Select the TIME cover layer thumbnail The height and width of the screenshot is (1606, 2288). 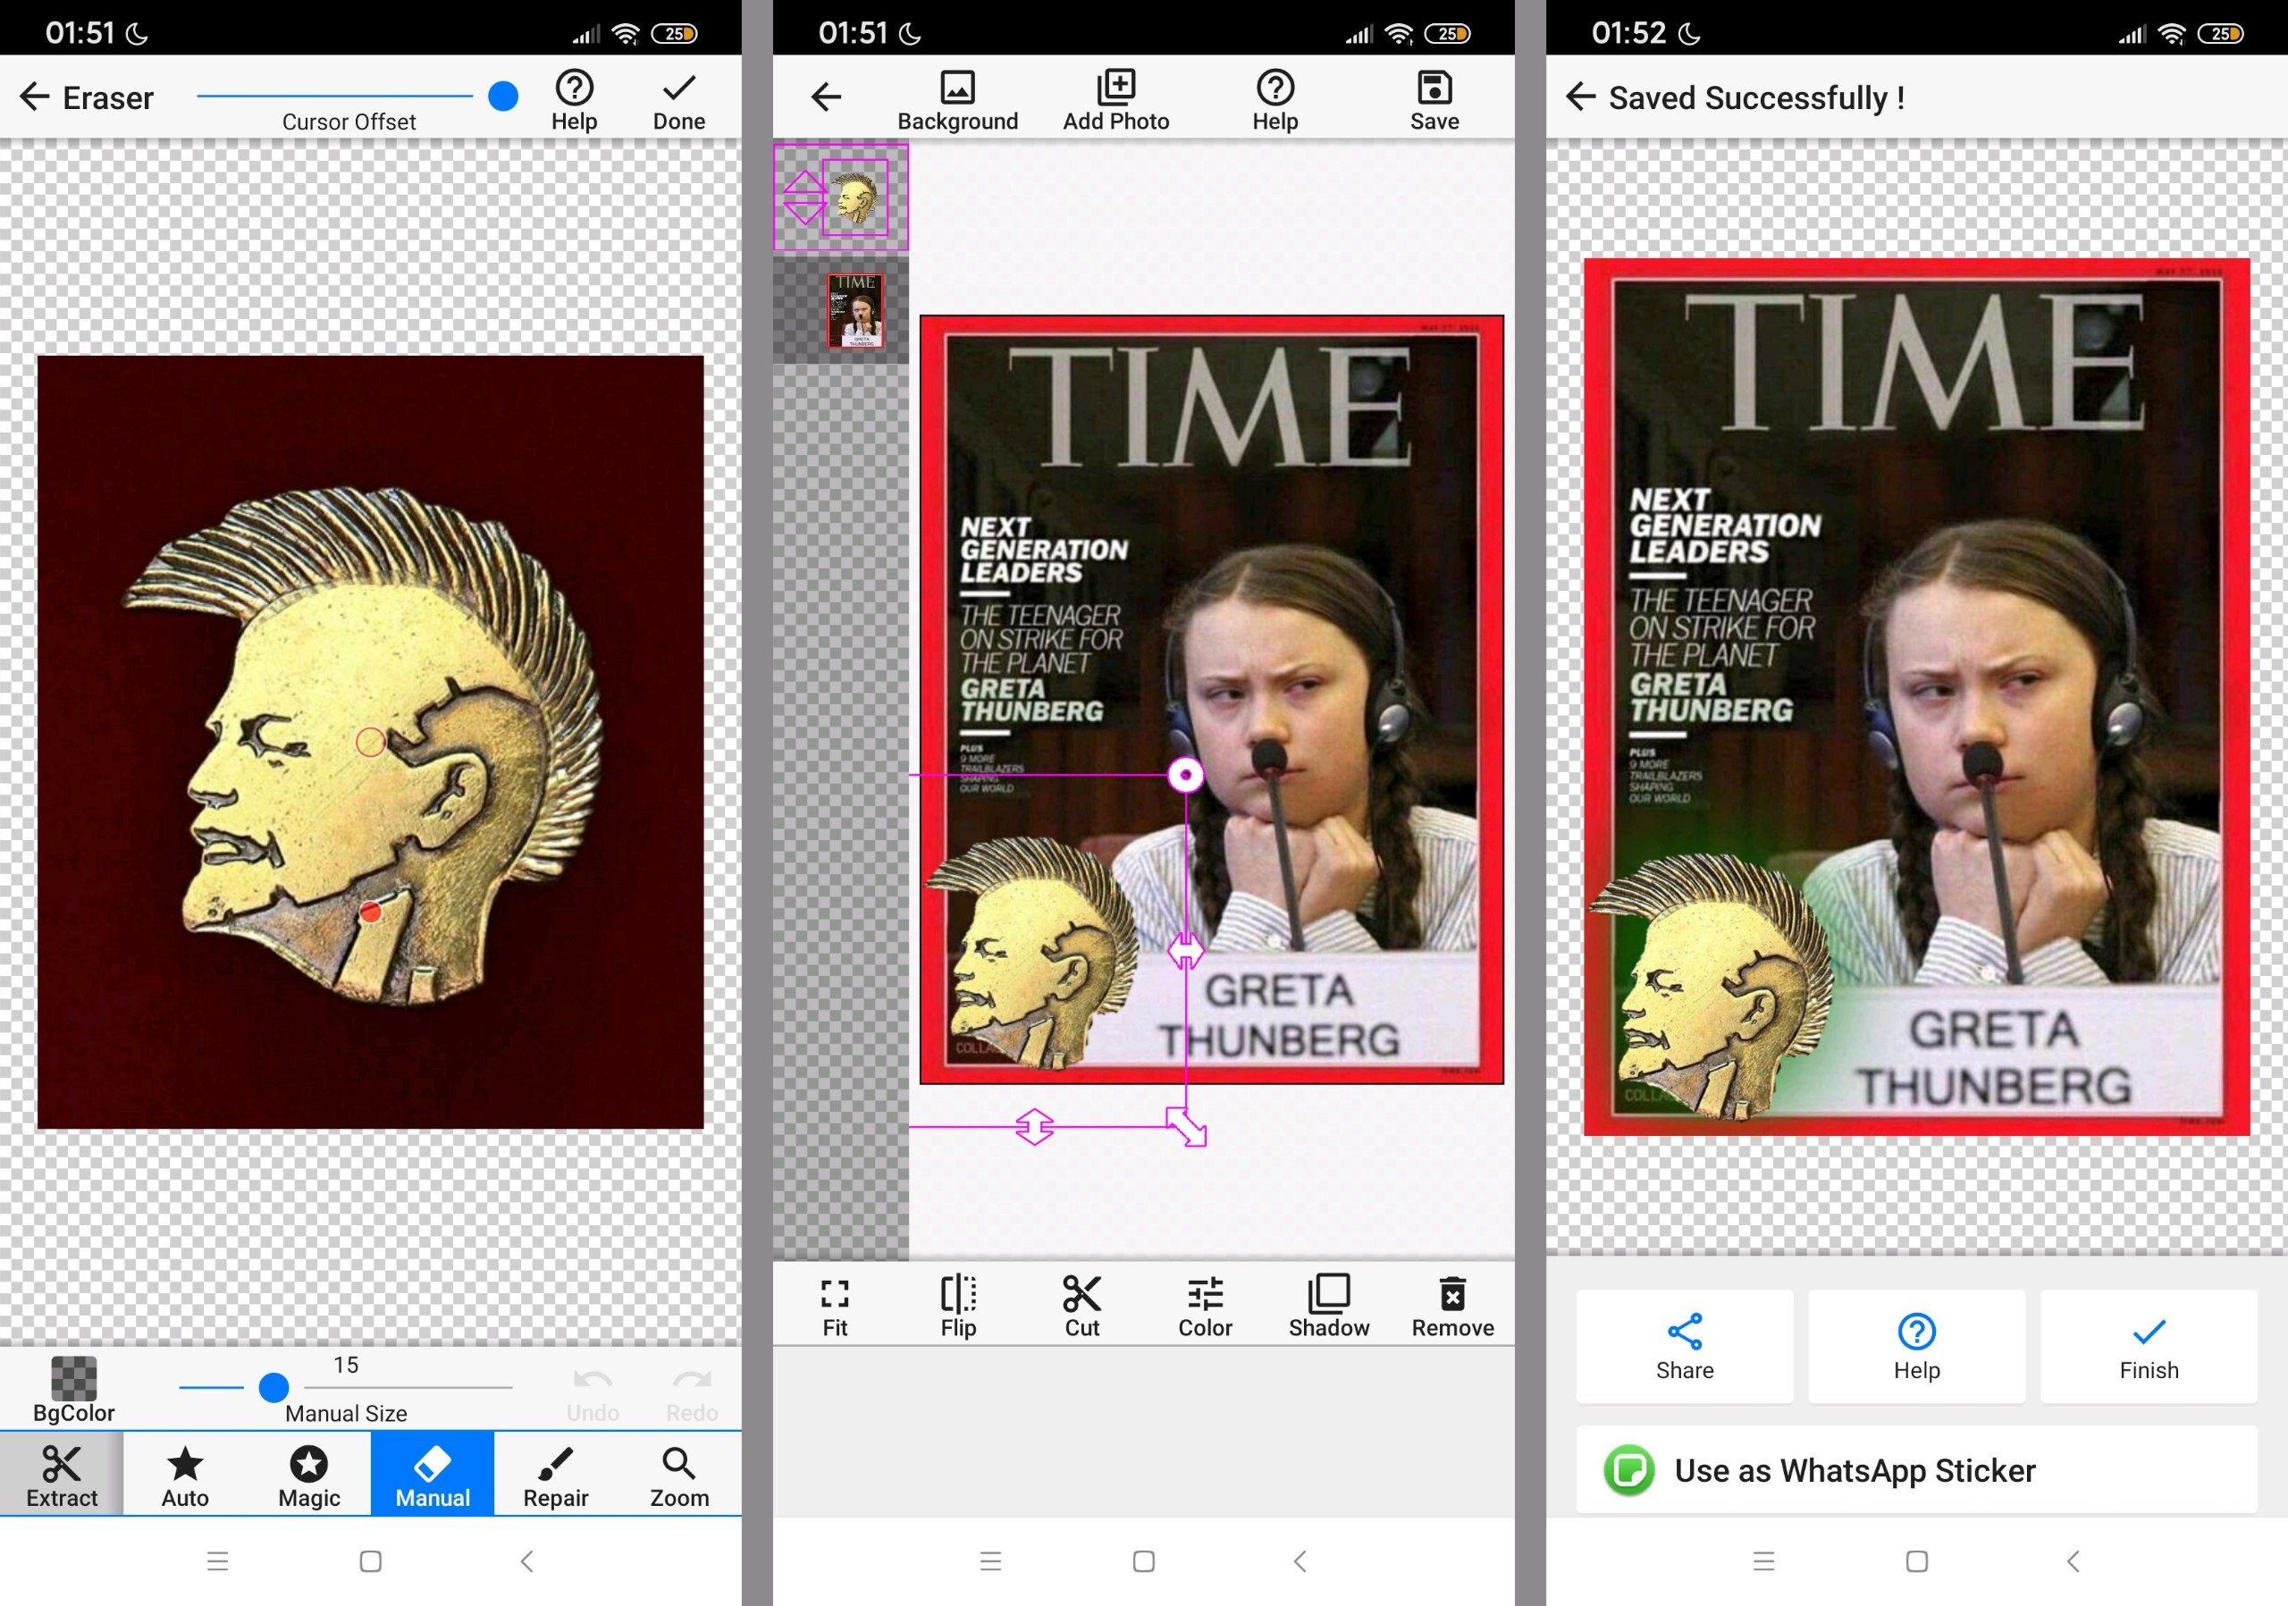point(856,311)
